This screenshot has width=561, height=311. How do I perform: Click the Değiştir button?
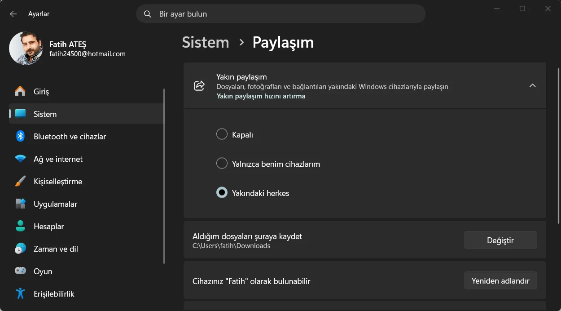pyautogui.click(x=500, y=240)
